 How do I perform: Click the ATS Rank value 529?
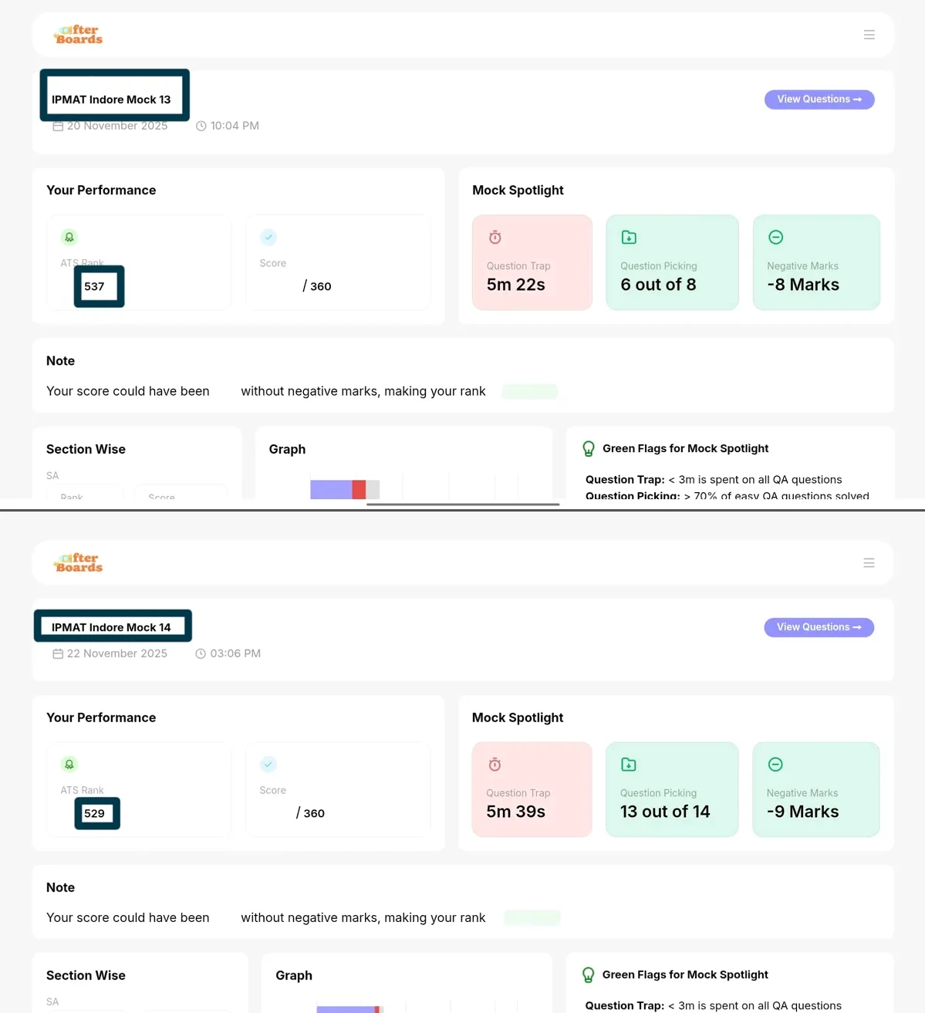pos(94,813)
